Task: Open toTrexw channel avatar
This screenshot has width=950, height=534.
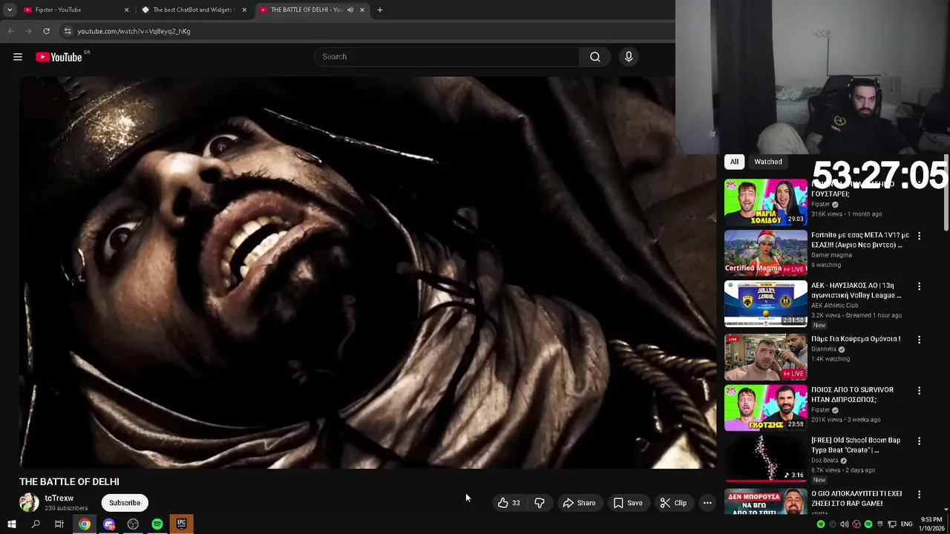Action: [x=29, y=502]
